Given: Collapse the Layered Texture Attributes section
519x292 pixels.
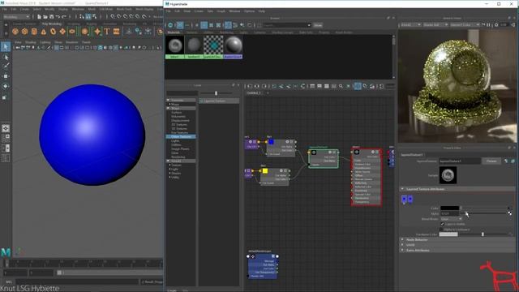Looking at the screenshot, I should point(403,189).
